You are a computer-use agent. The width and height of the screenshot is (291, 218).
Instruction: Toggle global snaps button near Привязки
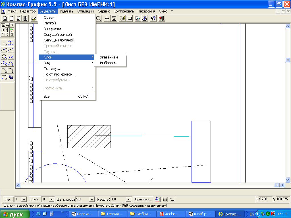(158, 200)
